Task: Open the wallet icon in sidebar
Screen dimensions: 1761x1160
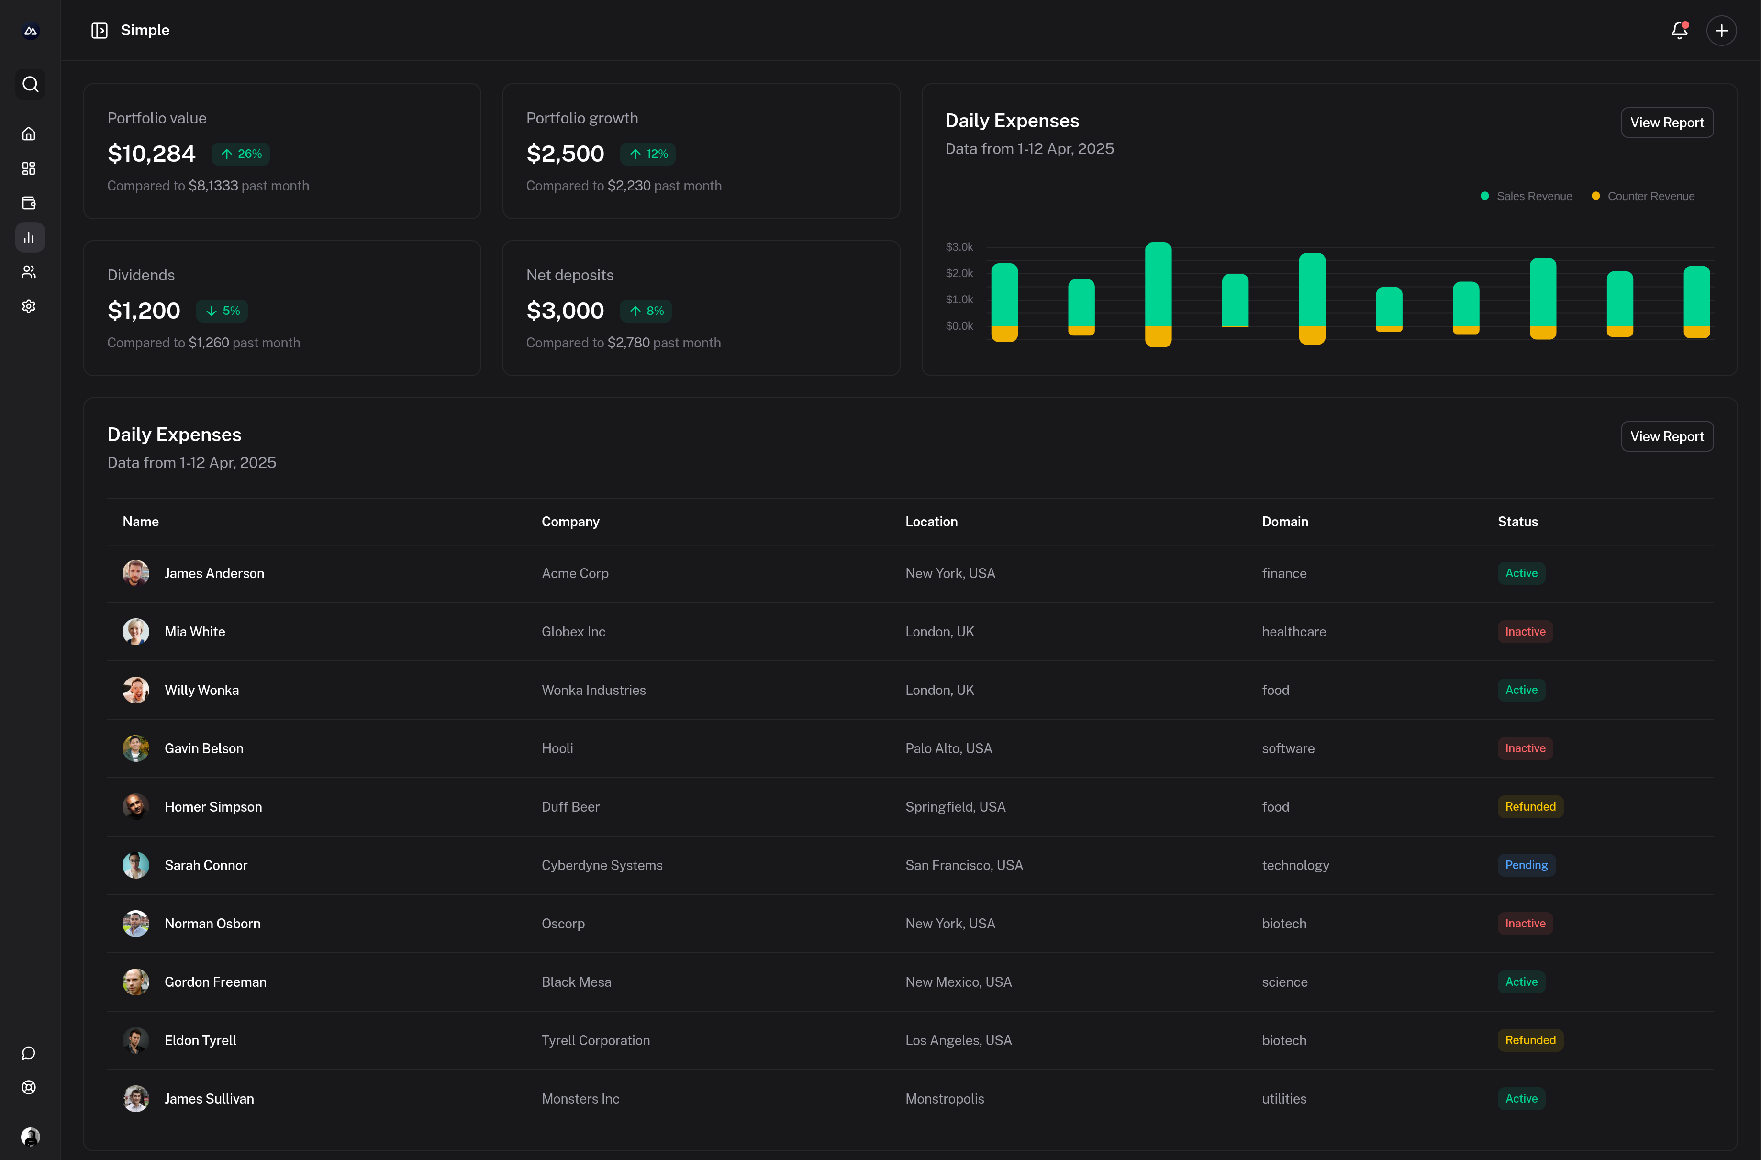Action: pyautogui.click(x=29, y=203)
